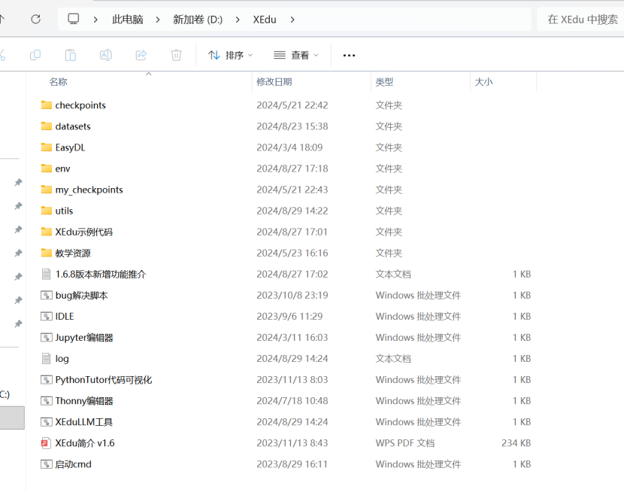Screen dimensions: 624x492
Task: Expand chevron after XEdu in breadcrumb
Action: pos(292,19)
